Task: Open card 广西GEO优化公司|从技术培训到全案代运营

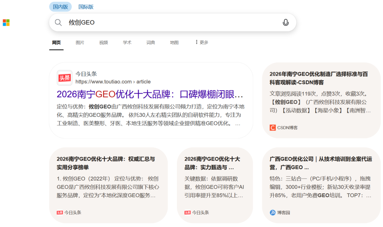Action: pos(321,163)
